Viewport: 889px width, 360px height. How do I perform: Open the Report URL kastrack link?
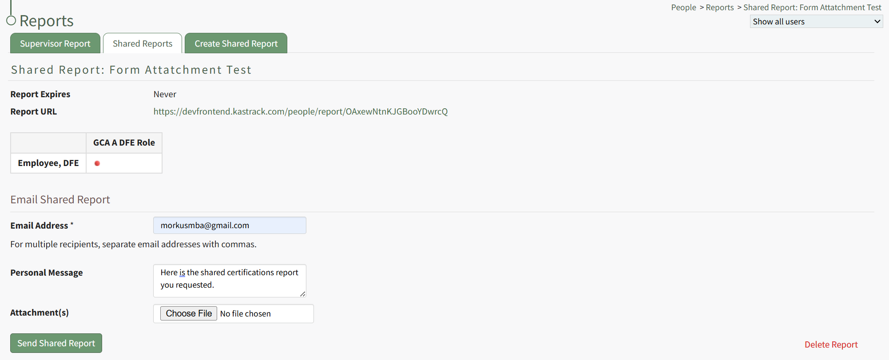[x=300, y=111]
